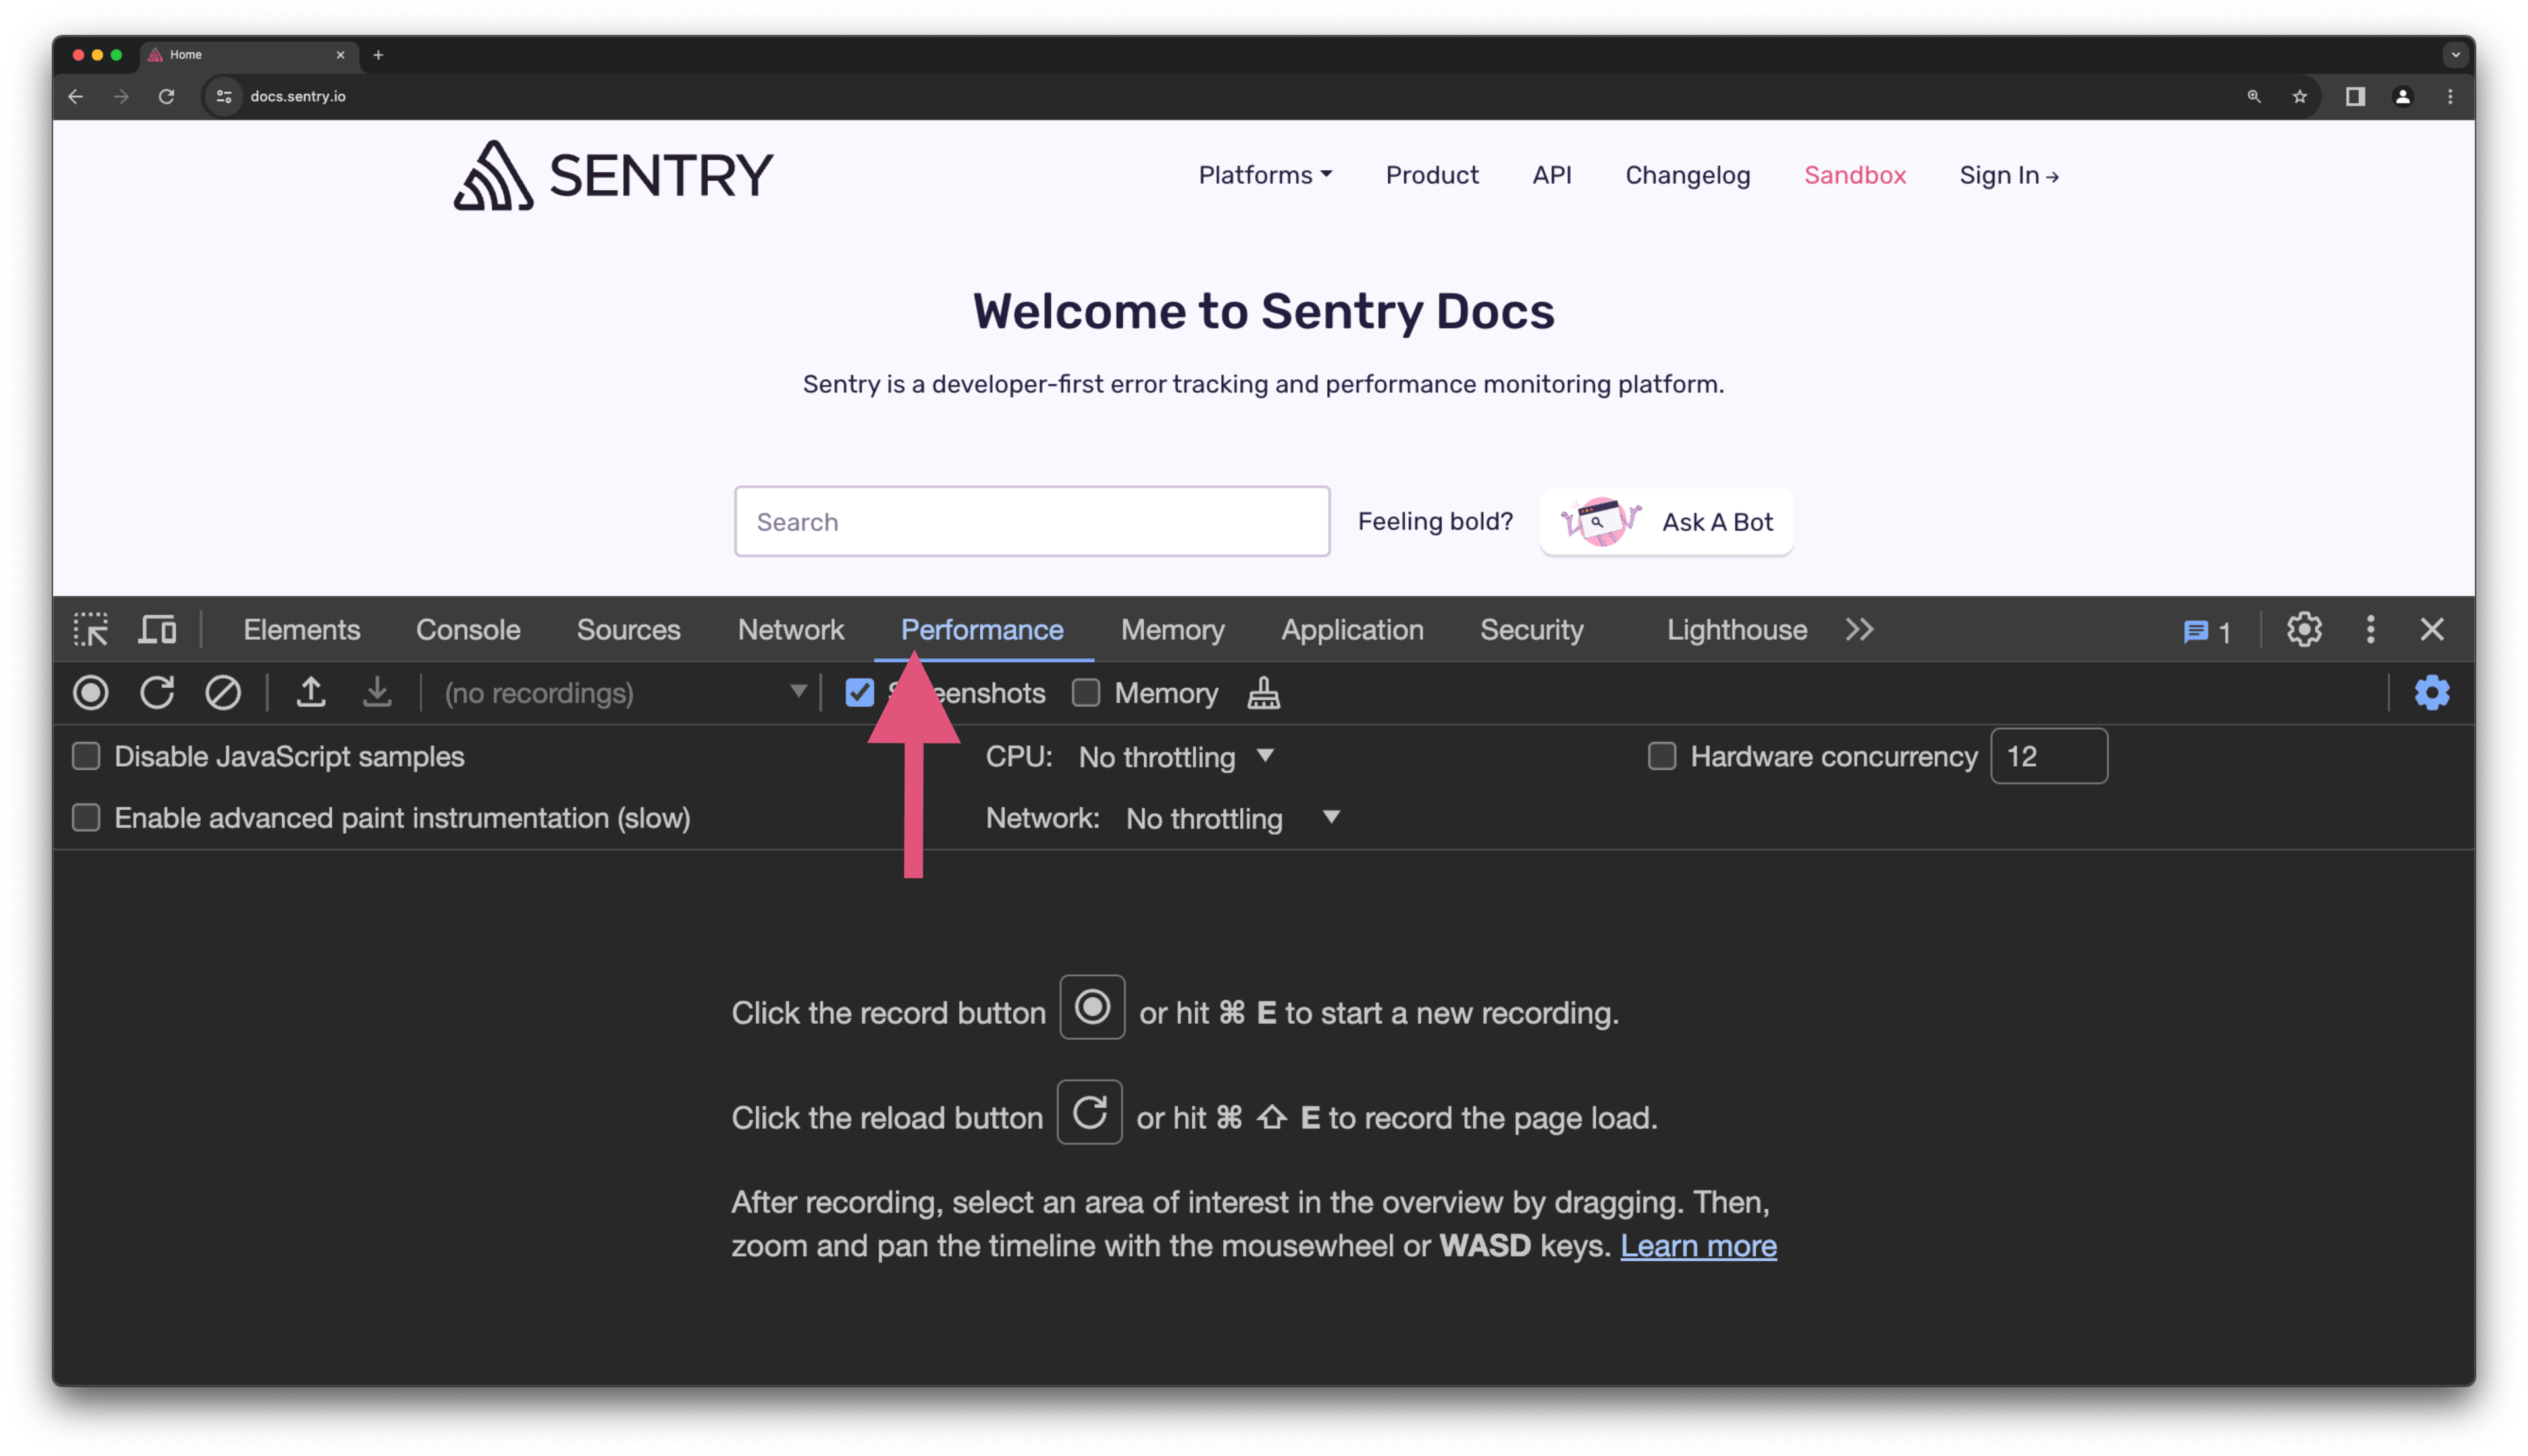The width and height of the screenshot is (2528, 1456).
Task: Open the Product link
Action: [1432, 175]
